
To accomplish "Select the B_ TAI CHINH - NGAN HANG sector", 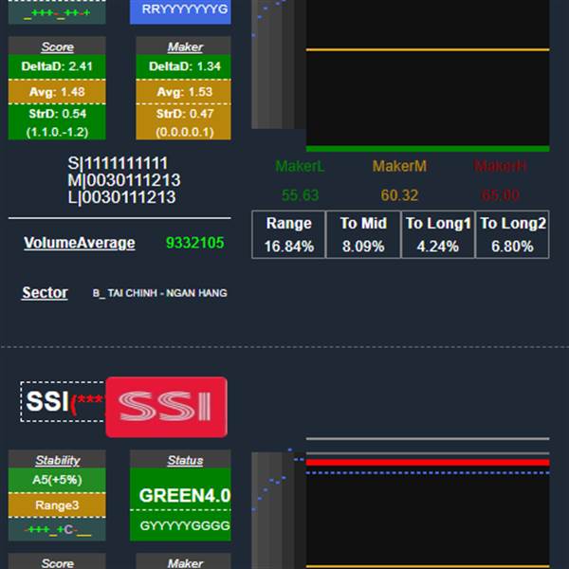I will [x=159, y=293].
